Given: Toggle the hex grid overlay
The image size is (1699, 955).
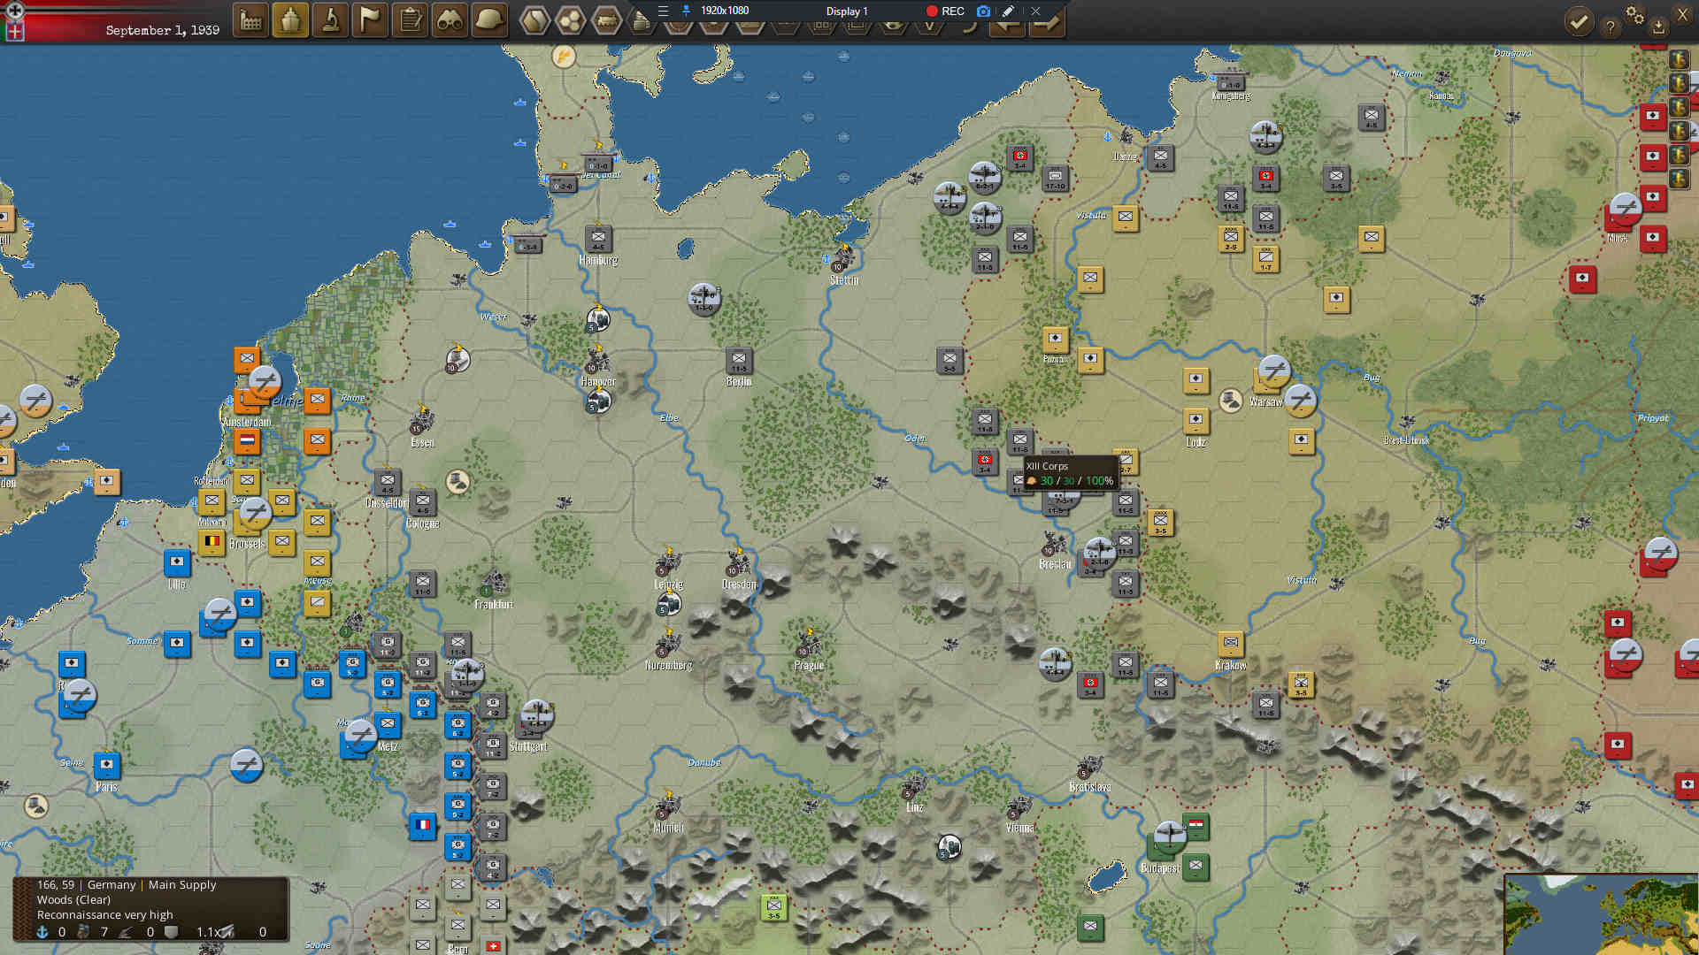Looking at the screenshot, I should (534, 20).
